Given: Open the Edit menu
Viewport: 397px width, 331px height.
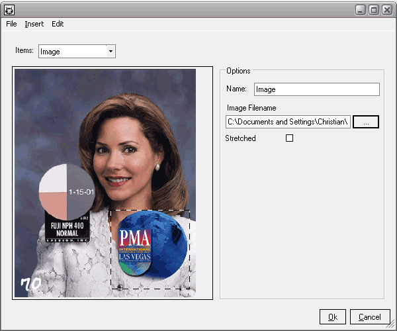Looking at the screenshot, I should (58, 24).
